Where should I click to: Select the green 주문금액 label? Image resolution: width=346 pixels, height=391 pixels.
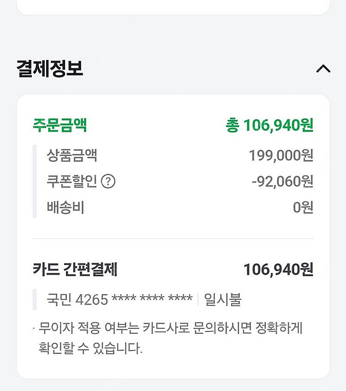(x=60, y=125)
